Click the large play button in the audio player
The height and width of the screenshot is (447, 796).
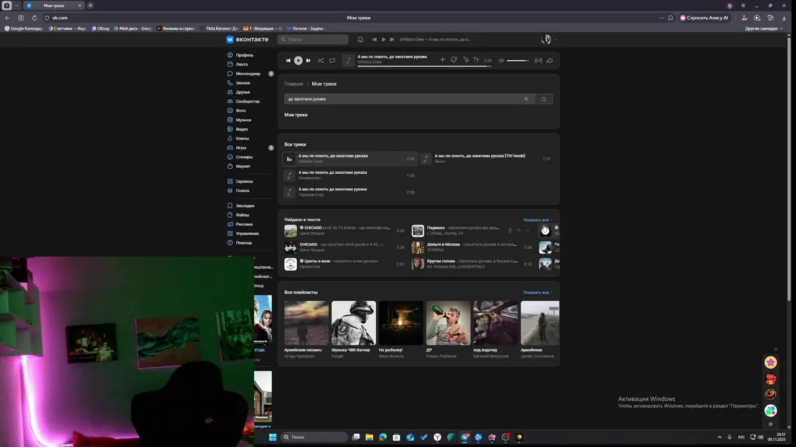pos(298,60)
